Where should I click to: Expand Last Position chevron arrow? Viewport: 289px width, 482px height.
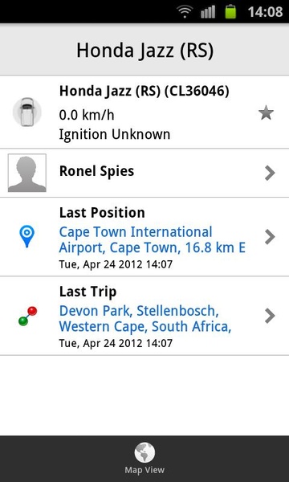[x=270, y=237]
